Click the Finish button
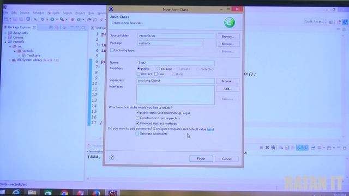The width and height of the screenshot is (349, 196). [201, 158]
